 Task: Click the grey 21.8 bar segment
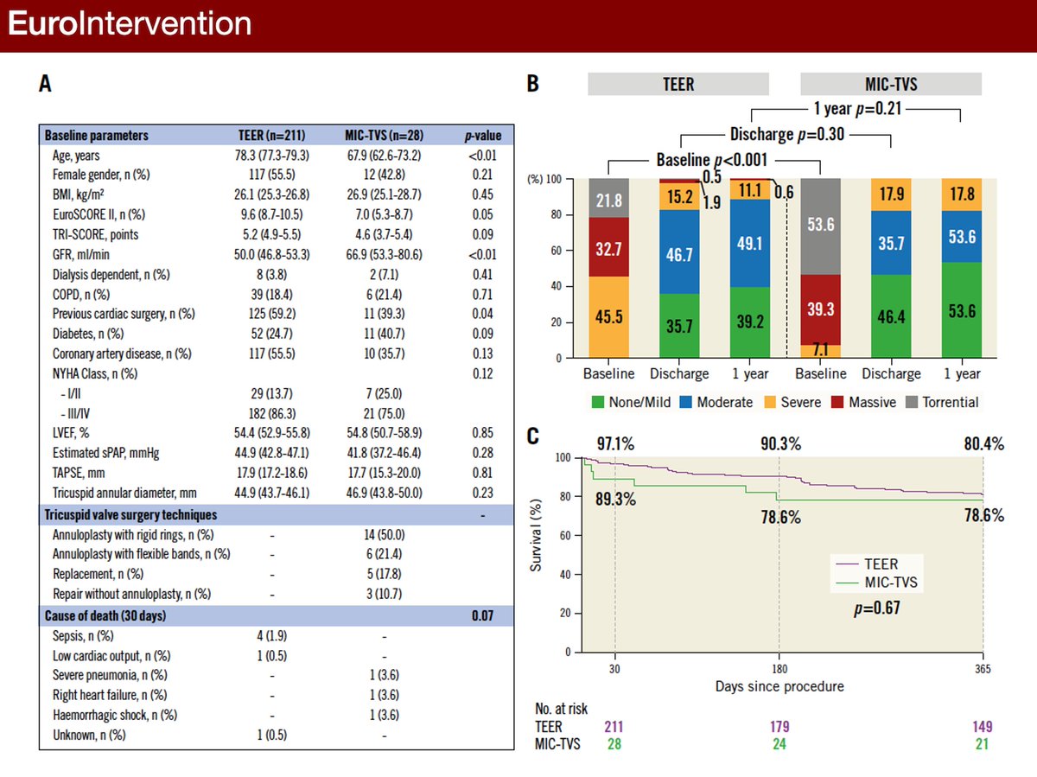pos(609,199)
